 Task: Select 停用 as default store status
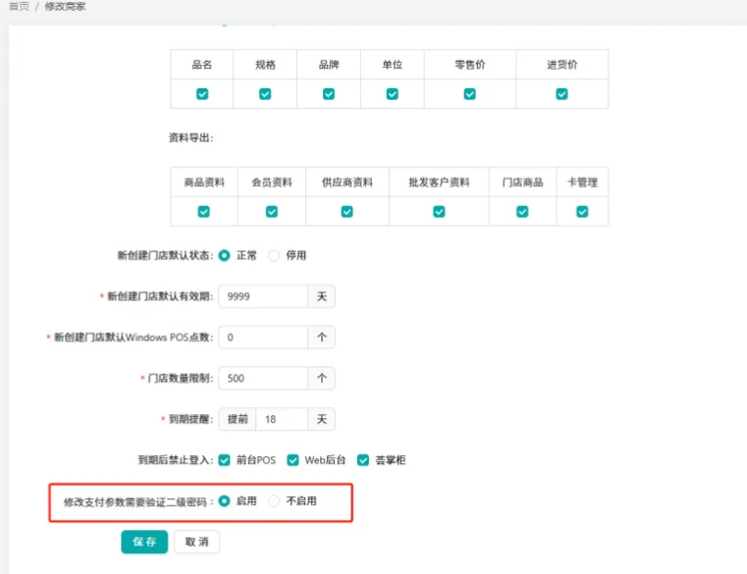click(275, 255)
